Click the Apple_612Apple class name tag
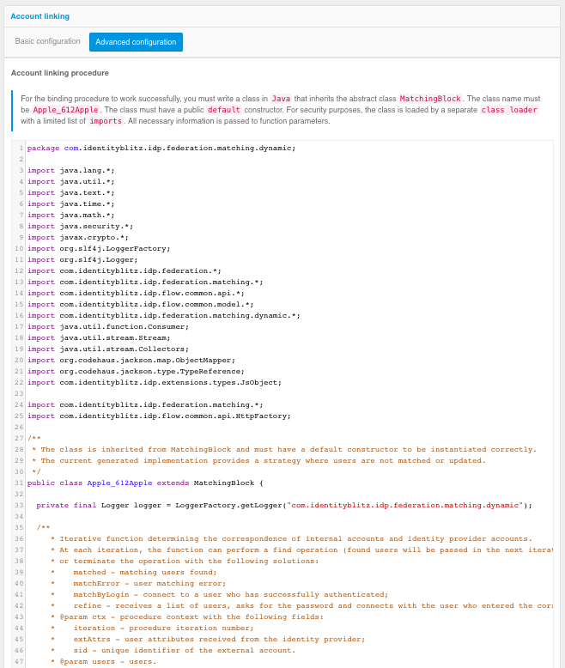 pyautogui.click(x=66, y=110)
